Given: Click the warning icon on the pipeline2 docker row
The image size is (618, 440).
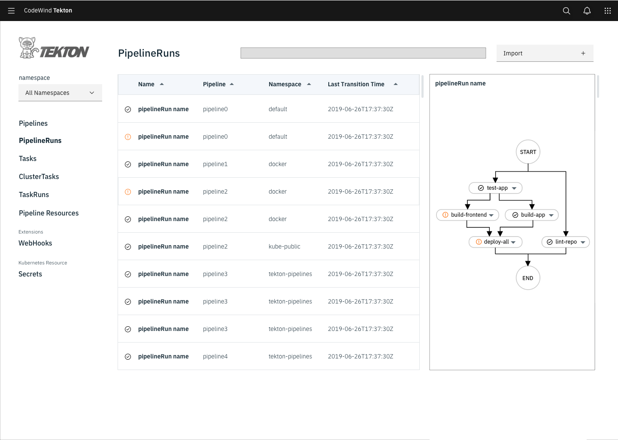Looking at the screenshot, I should [x=128, y=191].
